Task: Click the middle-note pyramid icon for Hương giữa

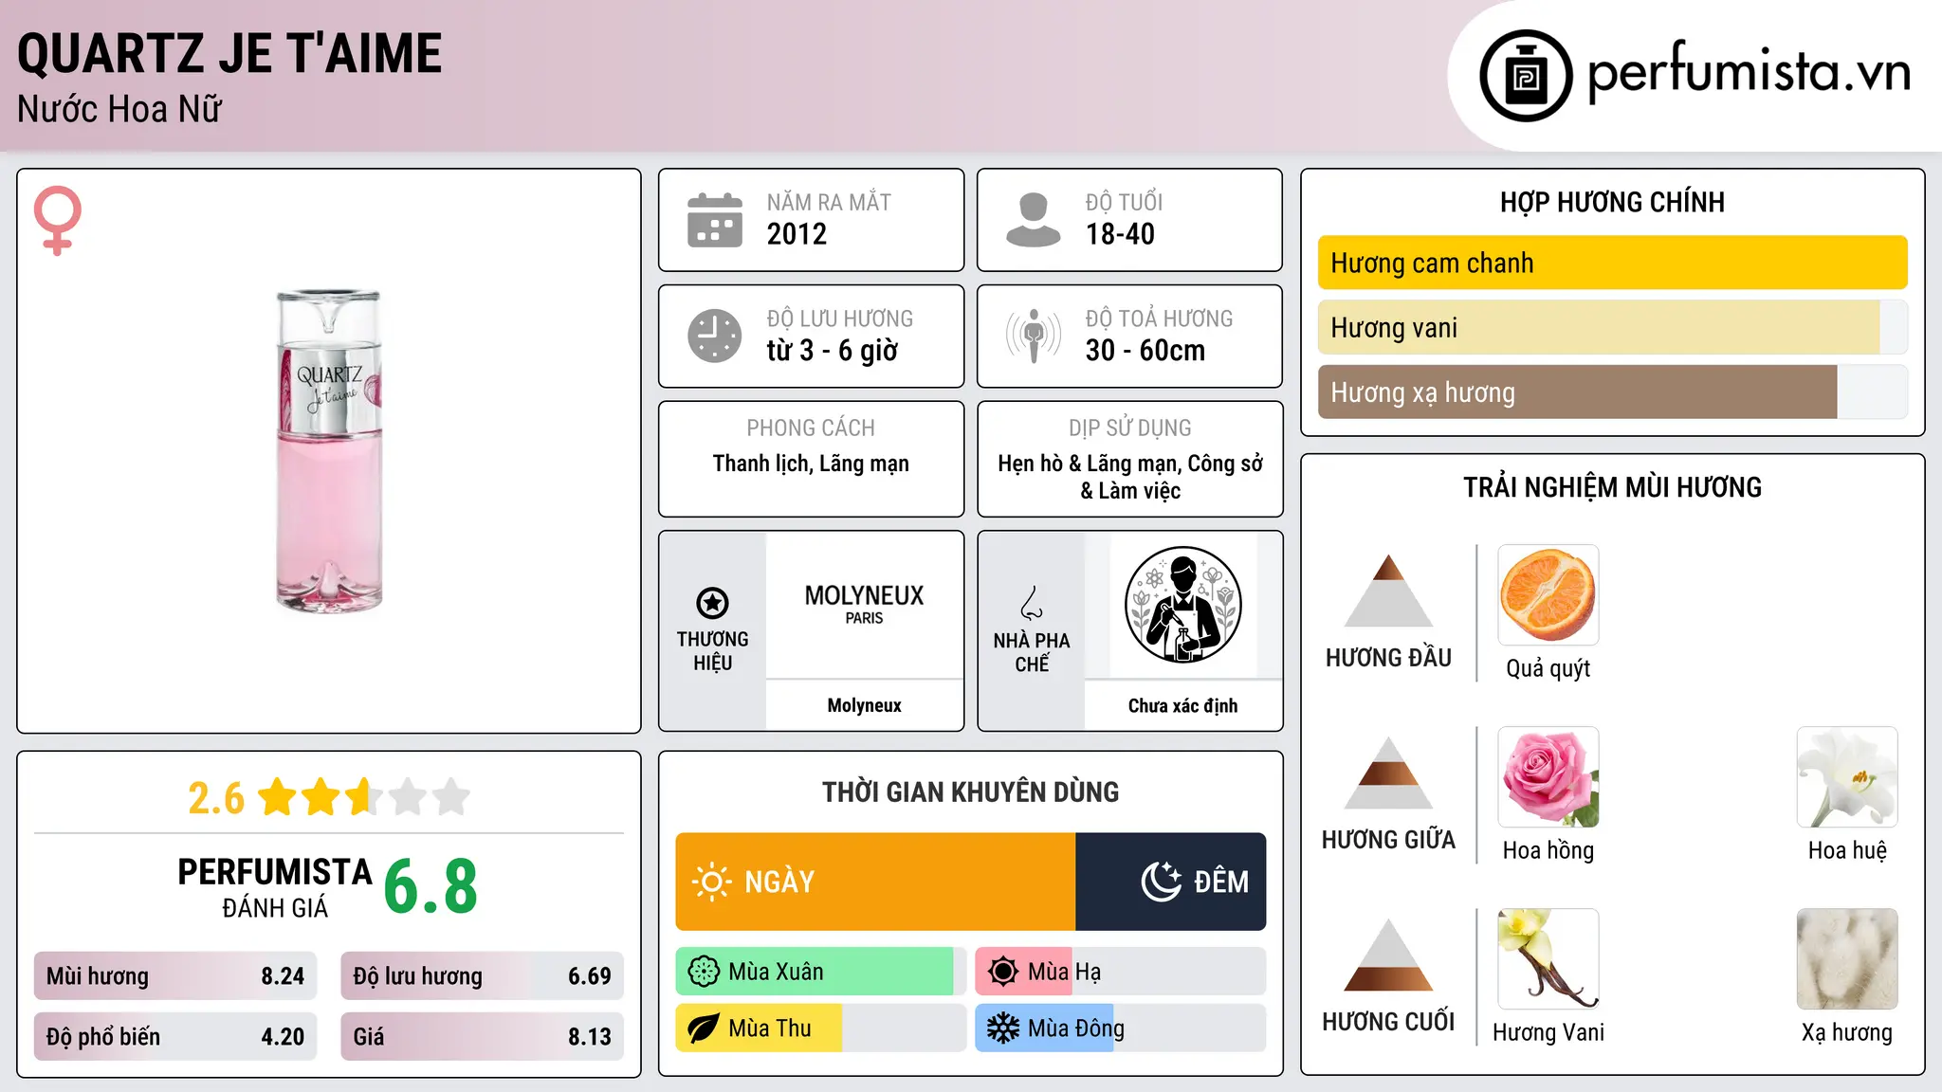Action: [x=1388, y=773]
